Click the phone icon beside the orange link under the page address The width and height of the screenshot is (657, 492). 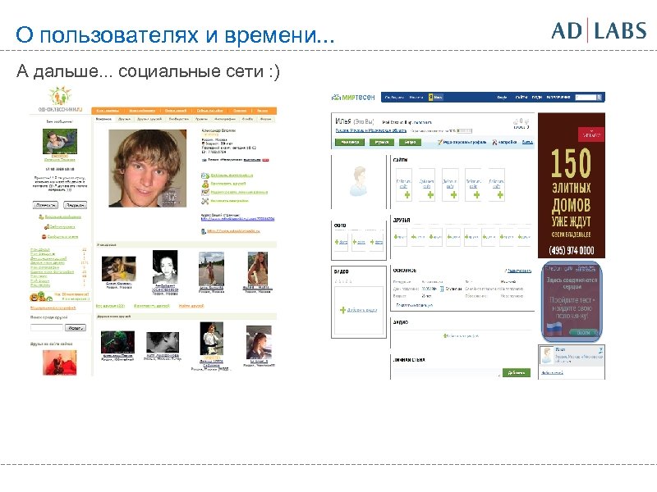(x=204, y=231)
